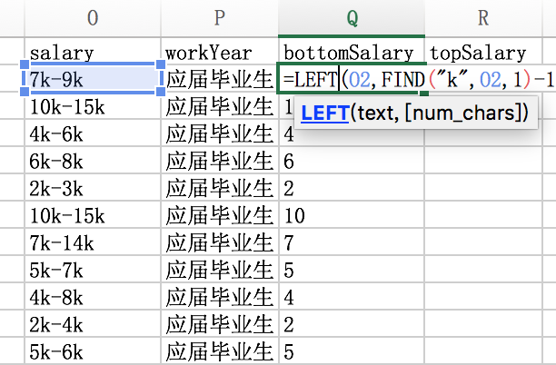Select the cell with 2k-3k
The width and height of the screenshot is (556, 365).
point(93,189)
